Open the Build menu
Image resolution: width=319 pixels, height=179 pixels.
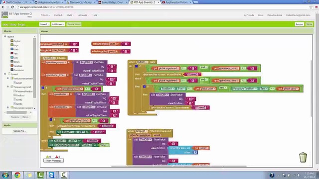pyautogui.click(x=70, y=15)
